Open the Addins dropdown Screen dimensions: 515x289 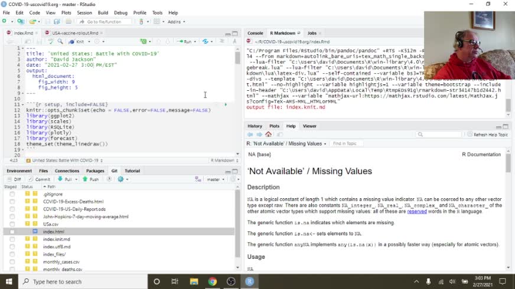(x=177, y=22)
